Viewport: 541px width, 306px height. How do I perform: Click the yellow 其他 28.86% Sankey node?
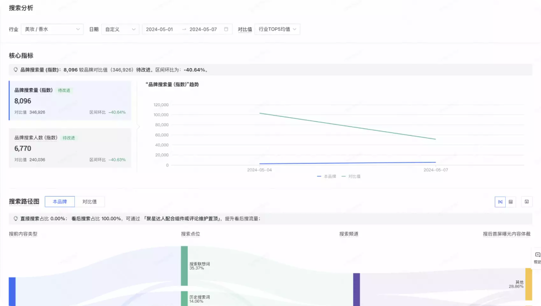[x=528, y=284]
